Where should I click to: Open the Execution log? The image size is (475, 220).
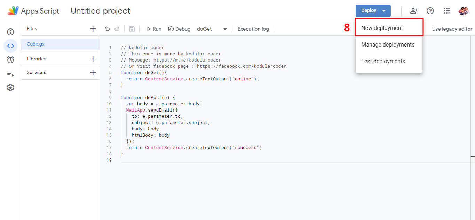(x=253, y=29)
